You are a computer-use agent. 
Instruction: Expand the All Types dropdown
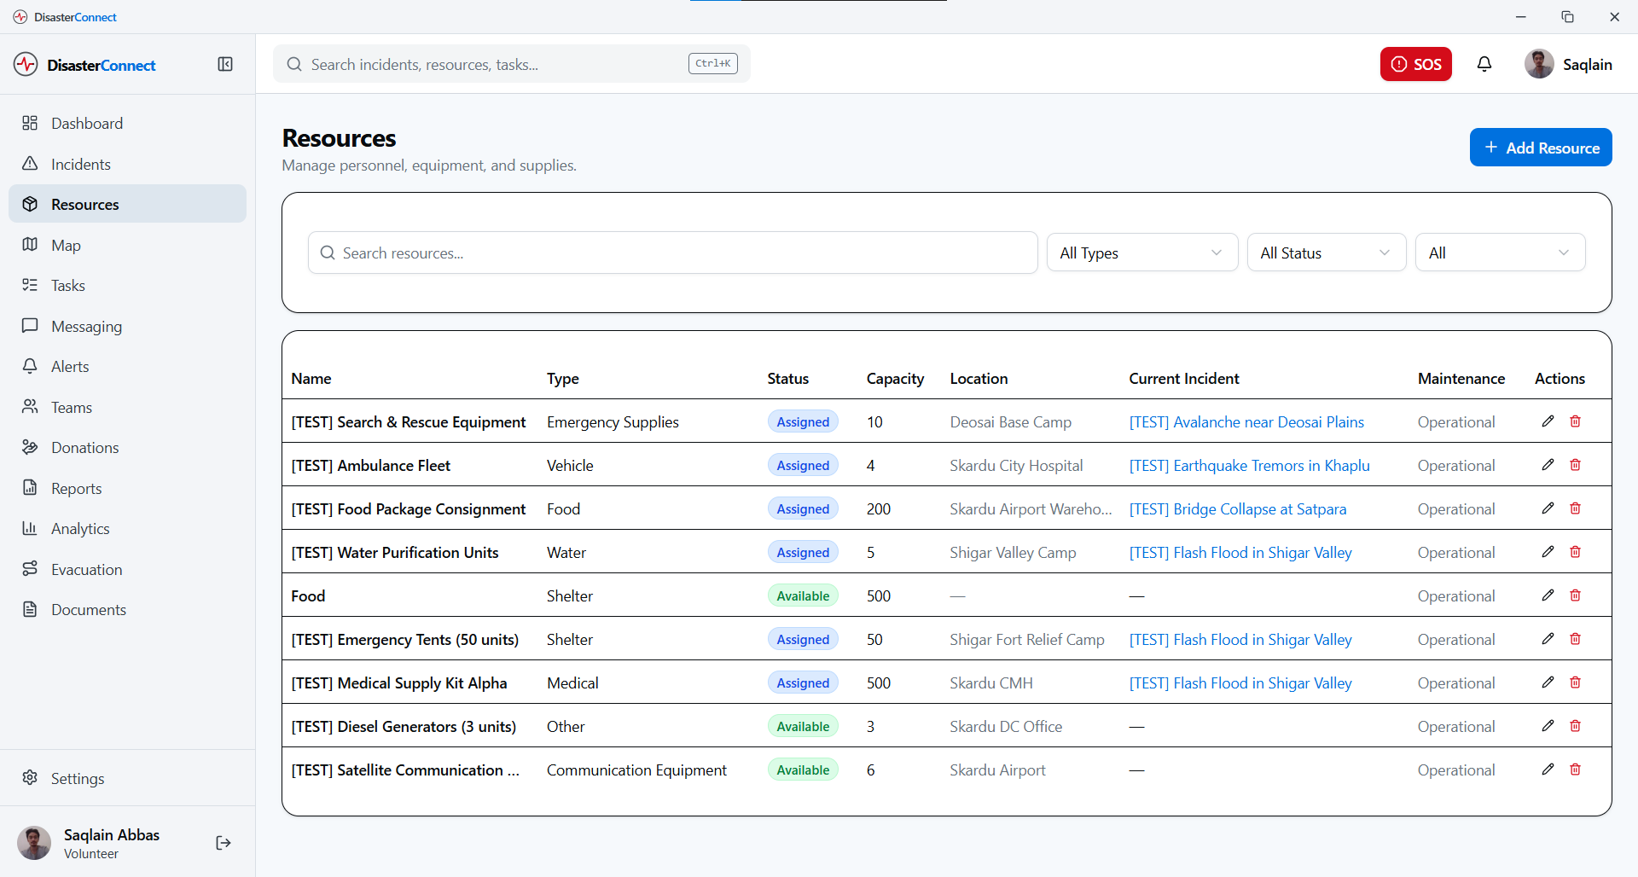(1141, 253)
